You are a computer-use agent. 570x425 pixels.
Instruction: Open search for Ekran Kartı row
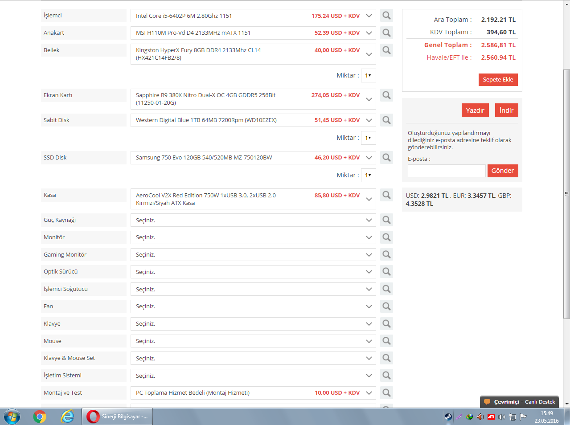[386, 95]
